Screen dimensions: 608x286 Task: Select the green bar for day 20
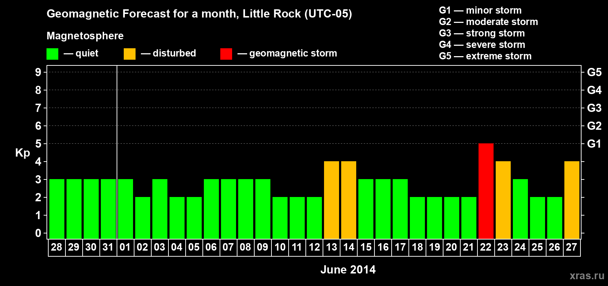coord(452,218)
